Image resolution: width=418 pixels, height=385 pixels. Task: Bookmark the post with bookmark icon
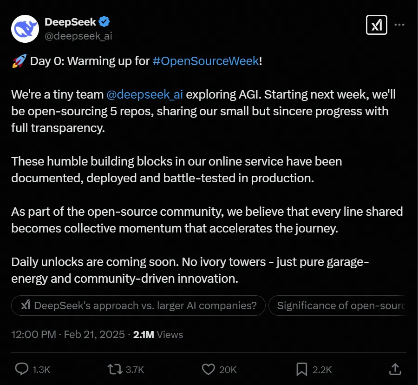tap(301, 369)
